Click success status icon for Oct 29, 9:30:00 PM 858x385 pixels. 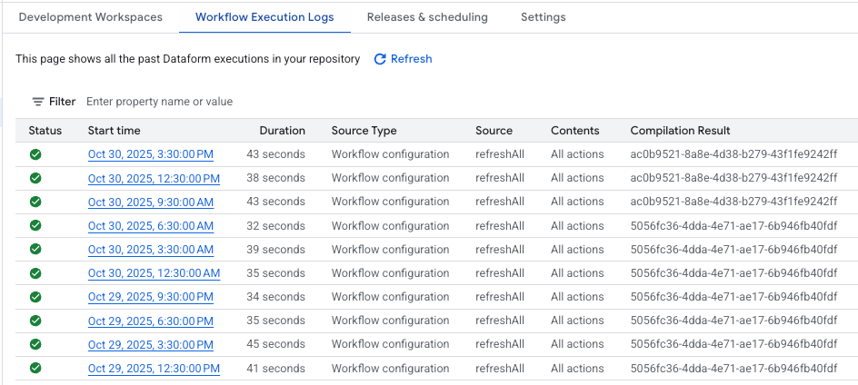35,297
